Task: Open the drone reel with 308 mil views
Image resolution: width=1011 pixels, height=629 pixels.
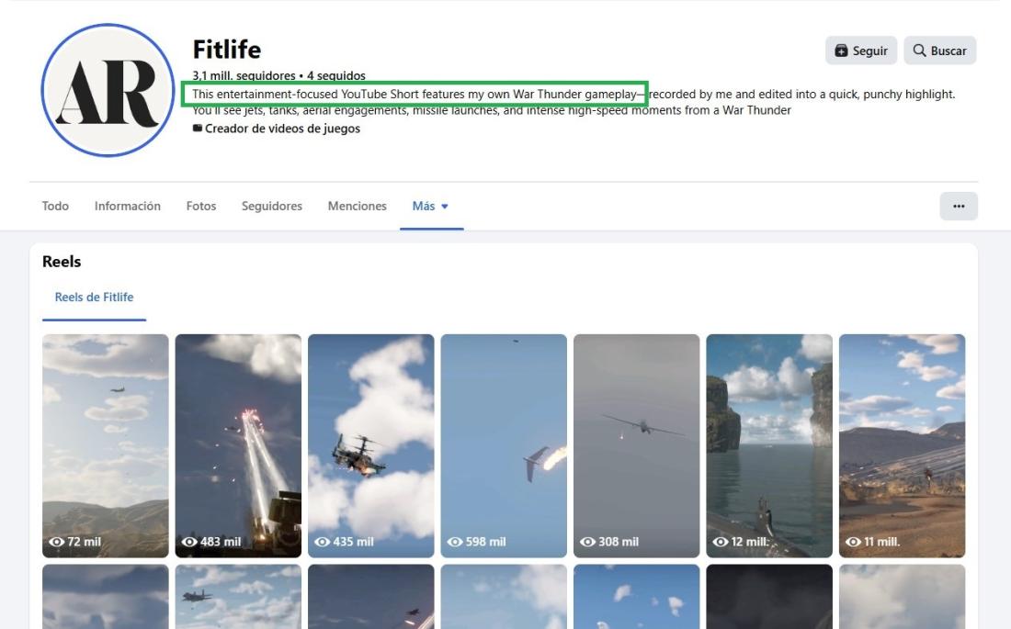Action: (x=637, y=445)
